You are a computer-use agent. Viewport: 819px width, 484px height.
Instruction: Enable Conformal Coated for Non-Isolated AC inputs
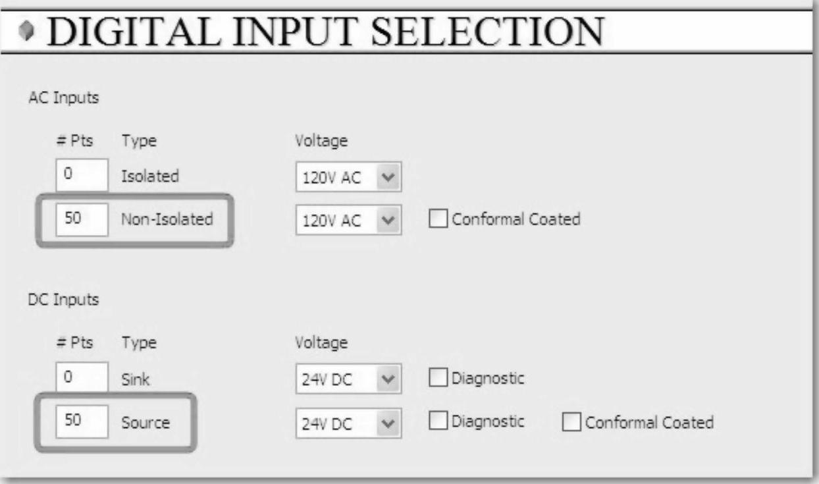click(x=438, y=219)
